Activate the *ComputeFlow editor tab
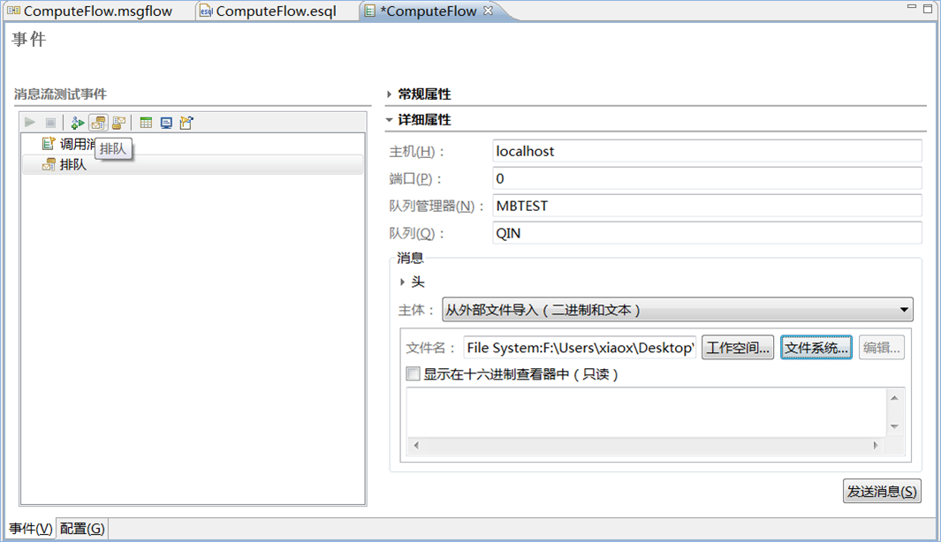The height and width of the screenshot is (542, 941). click(x=428, y=11)
